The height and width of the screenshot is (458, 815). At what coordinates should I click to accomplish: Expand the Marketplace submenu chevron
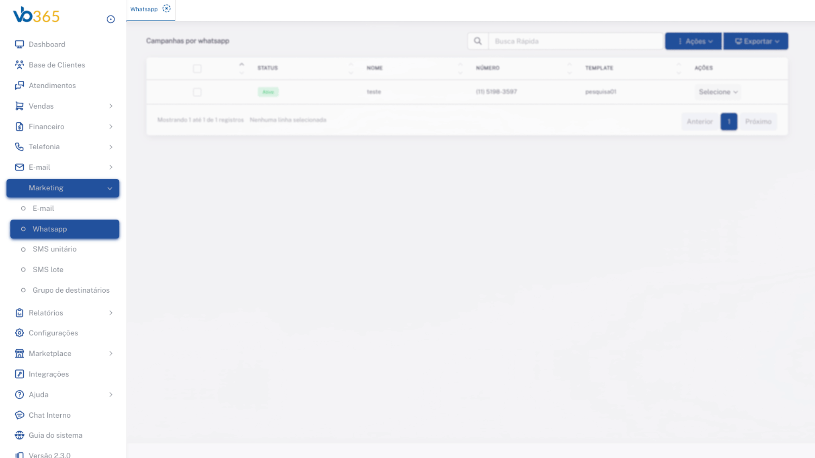point(111,353)
